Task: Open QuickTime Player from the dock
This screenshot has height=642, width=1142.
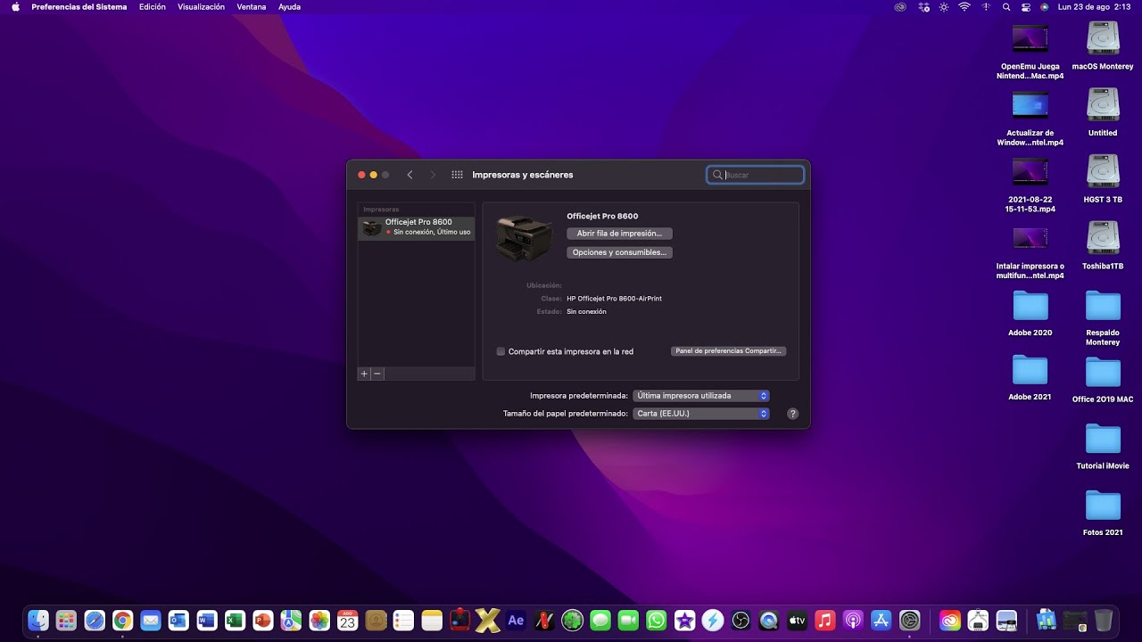Action: click(769, 621)
